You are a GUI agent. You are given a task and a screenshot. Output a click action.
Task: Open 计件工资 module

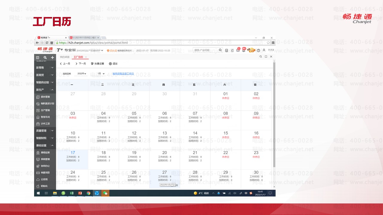tap(45, 124)
